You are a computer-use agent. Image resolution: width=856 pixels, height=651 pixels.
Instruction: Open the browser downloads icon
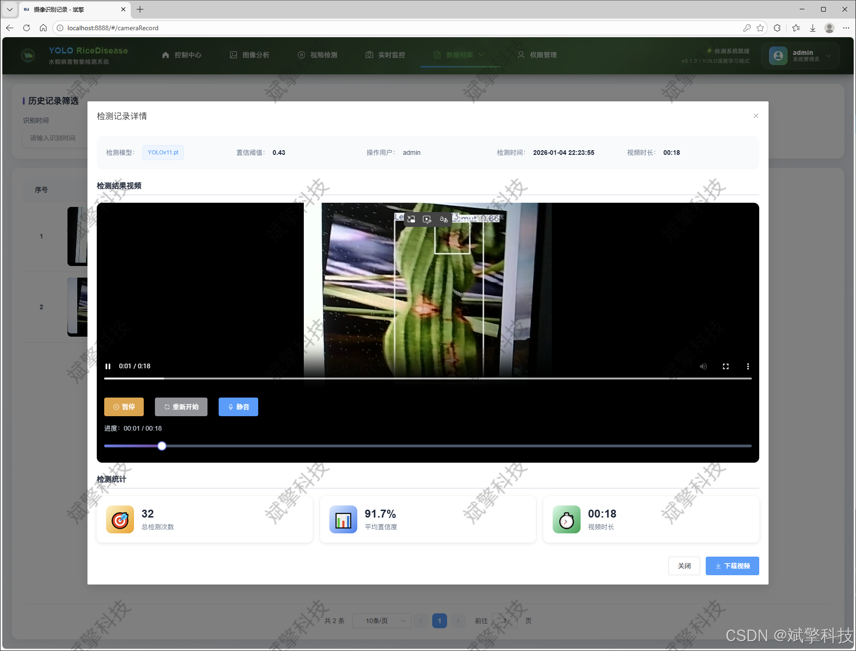coord(813,28)
